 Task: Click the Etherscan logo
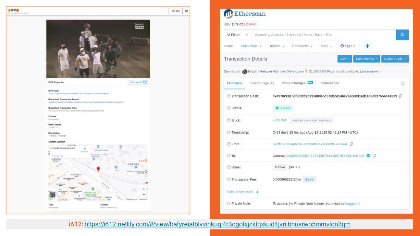coord(245,14)
